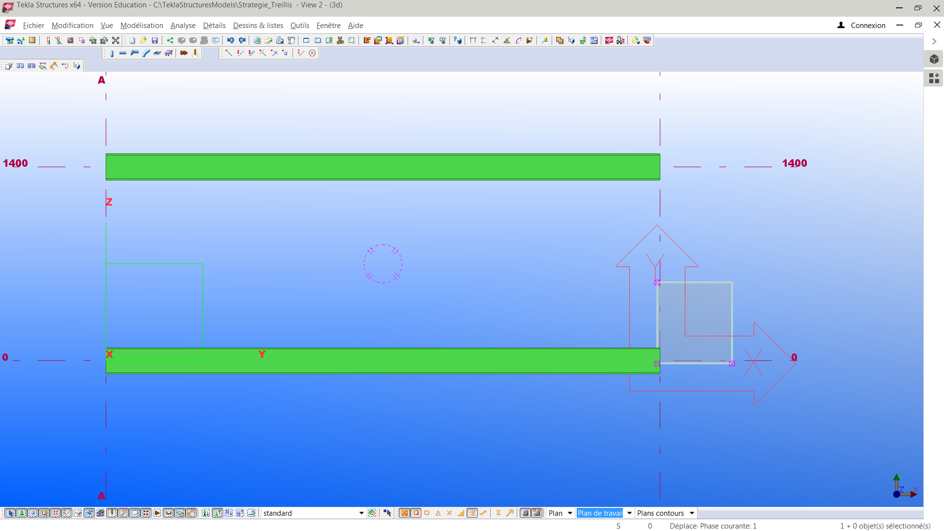
Task: Click the Redo arrow icon
Action: click(242, 40)
